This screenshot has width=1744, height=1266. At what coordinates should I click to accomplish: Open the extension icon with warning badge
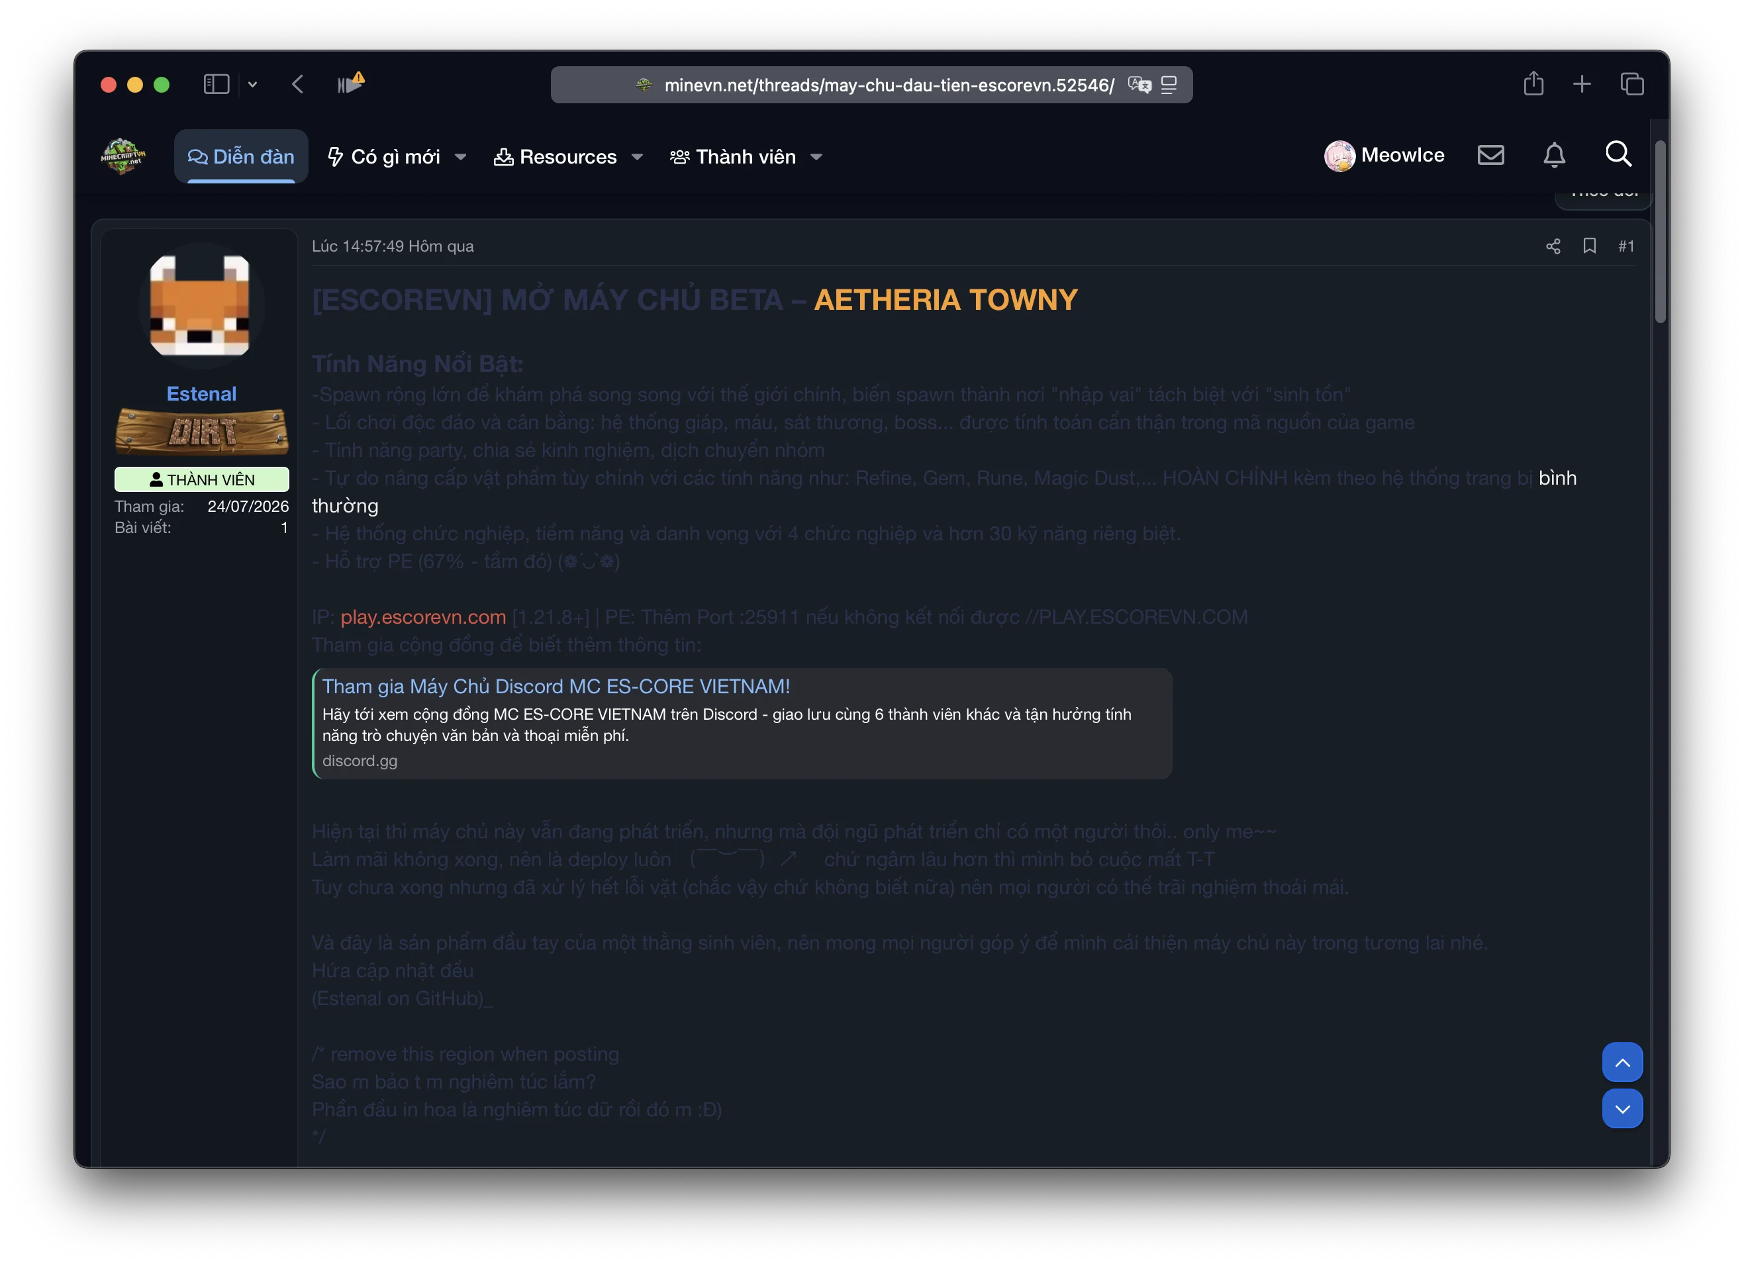[x=351, y=83]
